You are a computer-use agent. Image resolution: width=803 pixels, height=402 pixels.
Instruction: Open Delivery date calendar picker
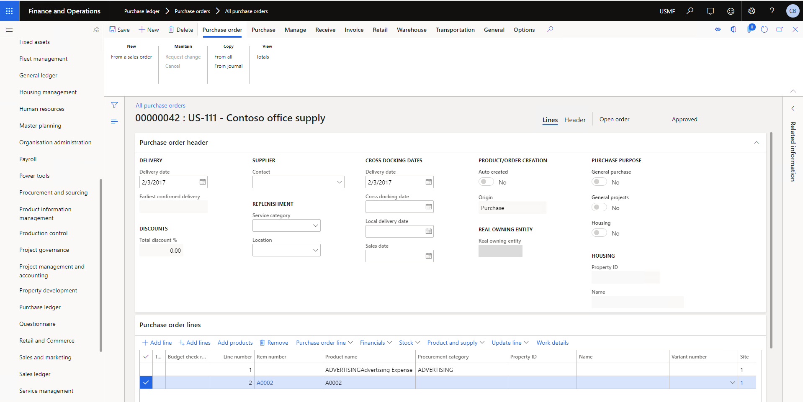(203, 182)
